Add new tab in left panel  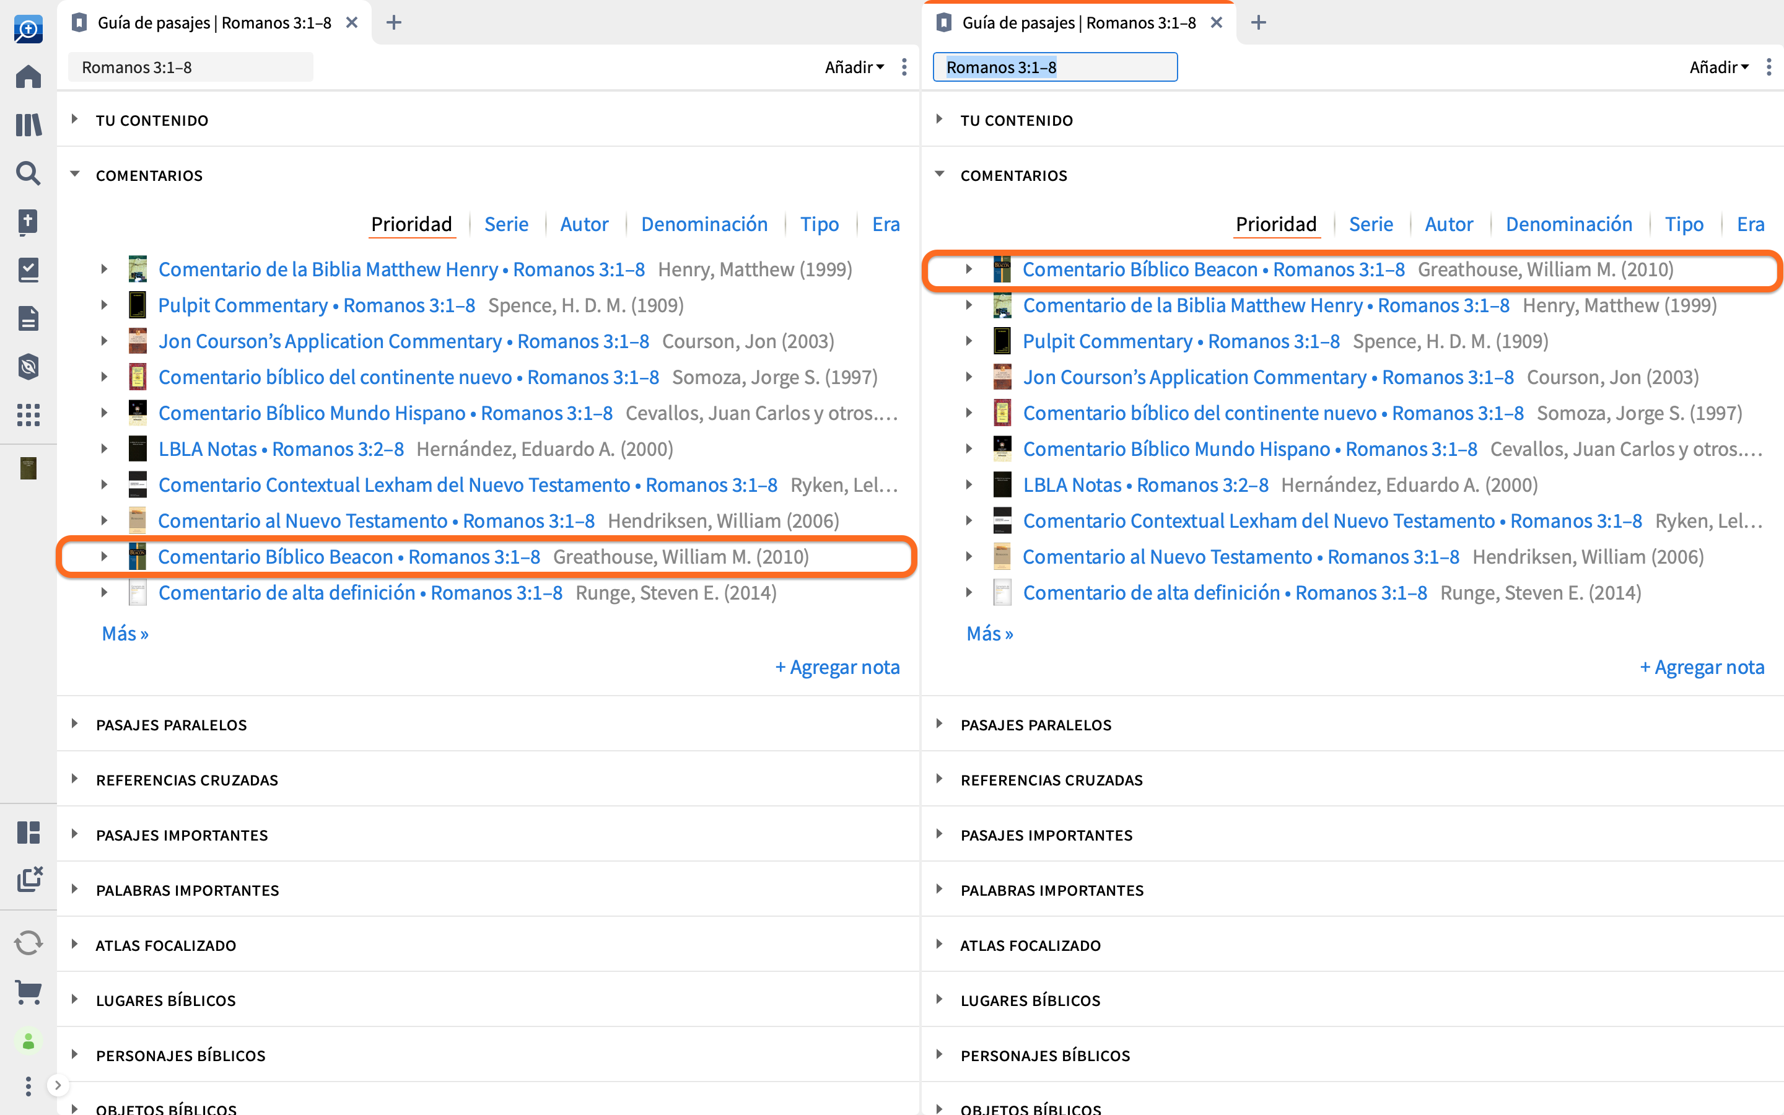pyautogui.click(x=394, y=23)
